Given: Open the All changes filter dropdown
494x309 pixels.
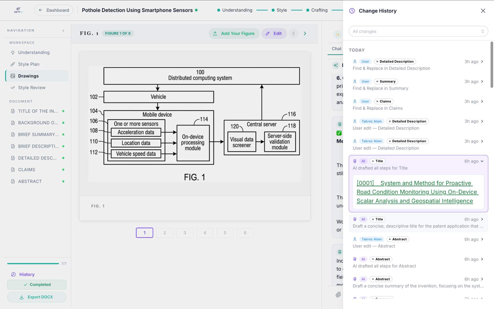Looking at the screenshot, I should click(418, 31).
